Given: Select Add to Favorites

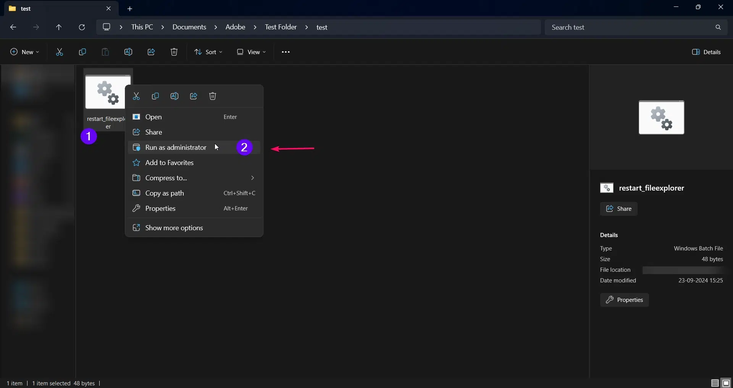Looking at the screenshot, I should click(194, 163).
